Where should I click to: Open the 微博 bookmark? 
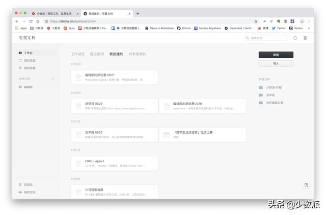263,28
